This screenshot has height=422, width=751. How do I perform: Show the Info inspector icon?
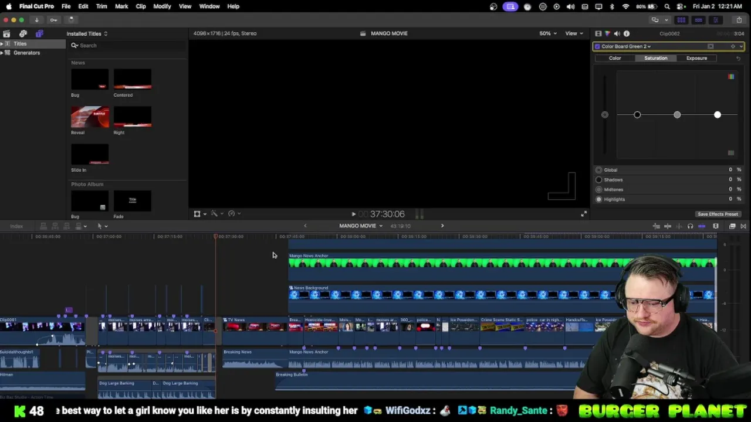coord(627,34)
